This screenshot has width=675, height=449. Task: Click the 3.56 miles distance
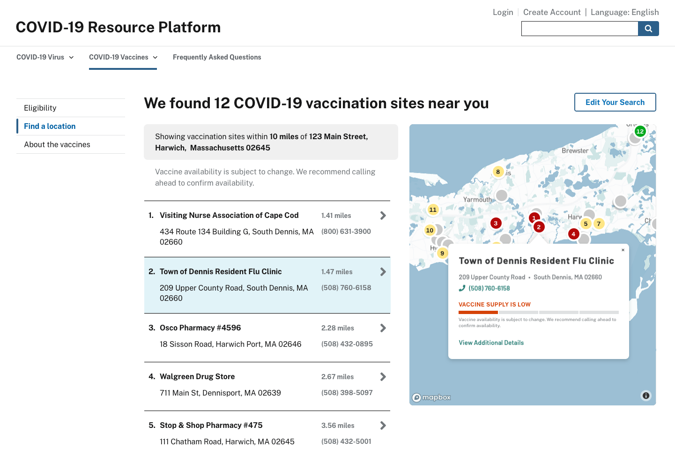[x=338, y=426]
